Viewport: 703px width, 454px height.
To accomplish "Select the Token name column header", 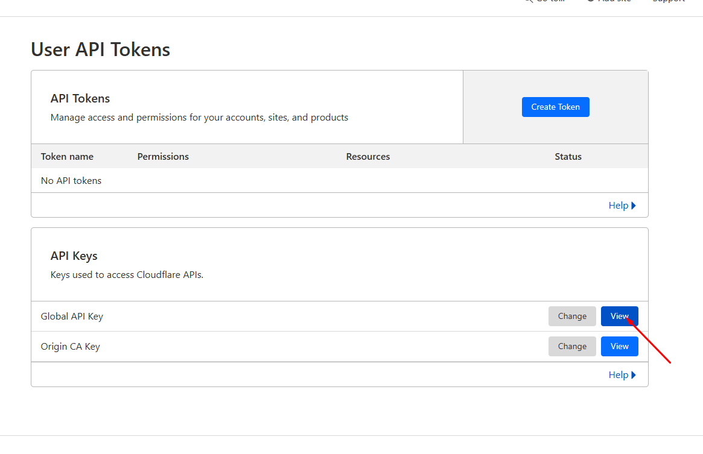I will pyautogui.click(x=67, y=156).
